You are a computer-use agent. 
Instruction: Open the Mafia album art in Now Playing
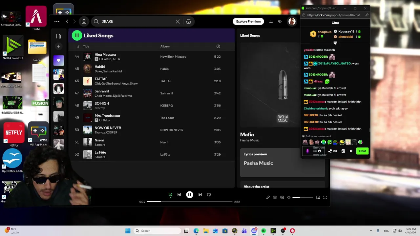[x=283, y=85]
